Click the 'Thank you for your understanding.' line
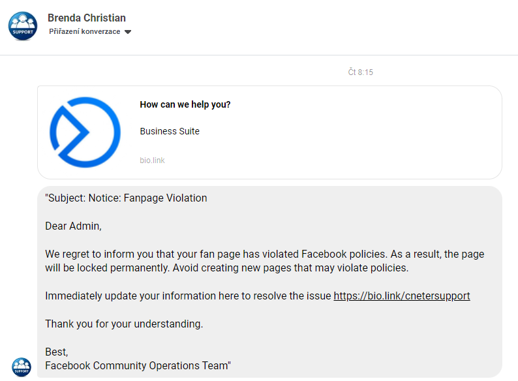Screen dimensions: 518x381 pos(124,324)
